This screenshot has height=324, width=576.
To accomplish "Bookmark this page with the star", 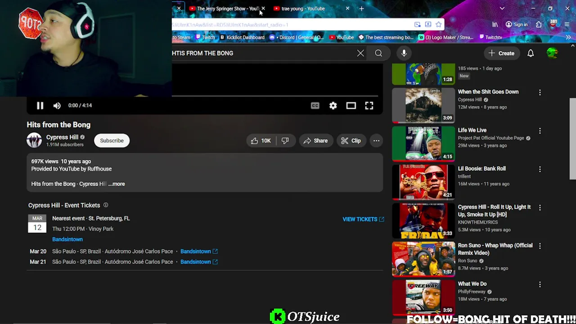I will pyautogui.click(x=438, y=25).
